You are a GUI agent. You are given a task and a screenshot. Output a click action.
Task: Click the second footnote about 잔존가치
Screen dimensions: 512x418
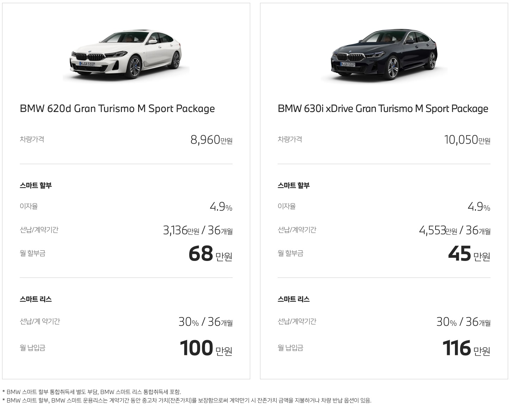click(187, 400)
